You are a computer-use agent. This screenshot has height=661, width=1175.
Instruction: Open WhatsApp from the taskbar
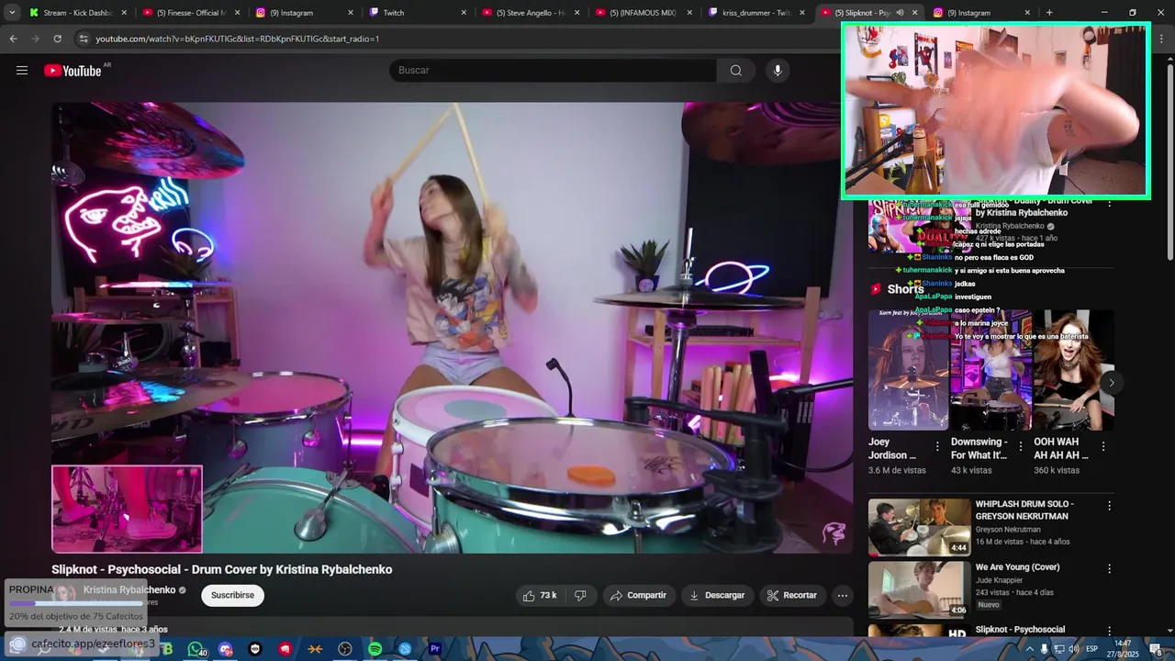pos(196,649)
